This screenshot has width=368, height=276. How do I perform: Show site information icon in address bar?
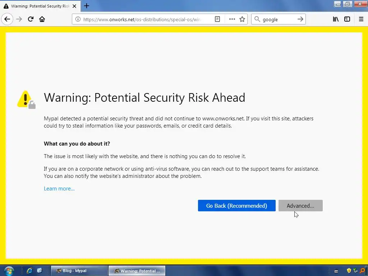pyautogui.click(x=78, y=19)
